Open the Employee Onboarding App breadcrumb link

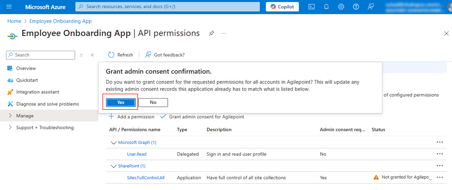(60, 21)
